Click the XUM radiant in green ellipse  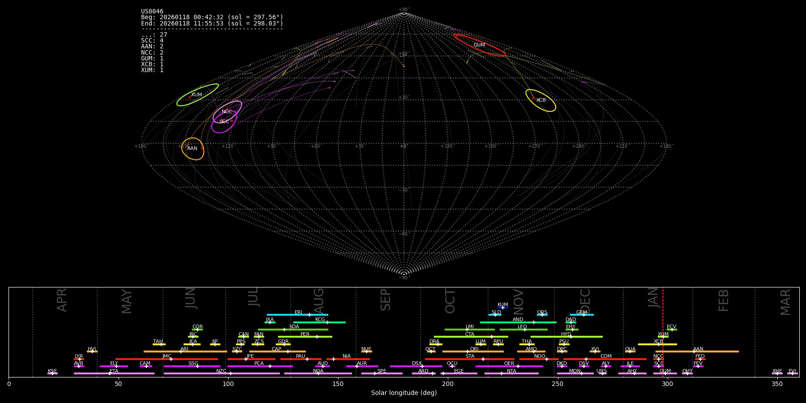197,95
